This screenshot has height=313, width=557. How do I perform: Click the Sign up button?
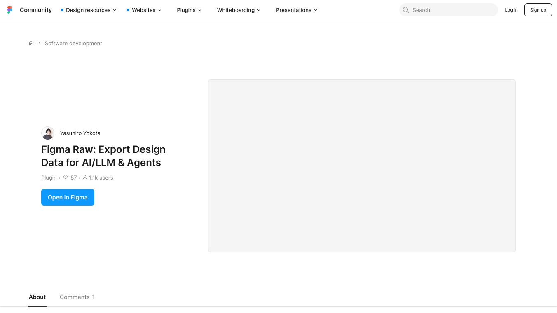pyautogui.click(x=538, y=10)
